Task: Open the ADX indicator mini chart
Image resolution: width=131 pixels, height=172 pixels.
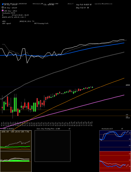Action: (x=16, y=141)
